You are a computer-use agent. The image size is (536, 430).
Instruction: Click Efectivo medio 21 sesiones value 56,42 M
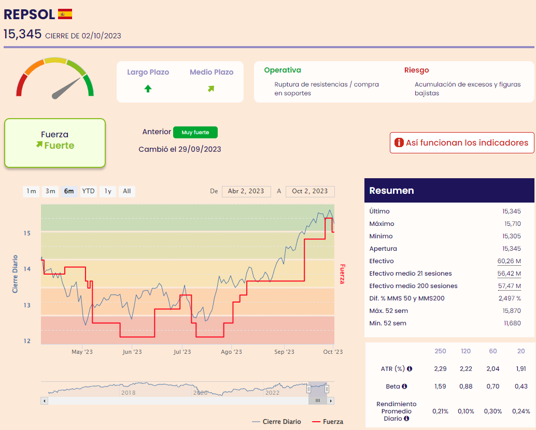pyautogui.click(x=509, y=274)
